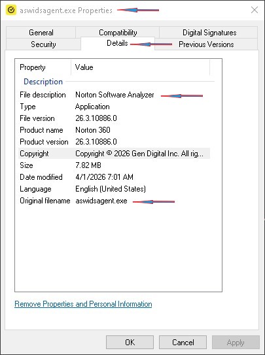
Task: Click the Value column header
Action: [141, 67]
